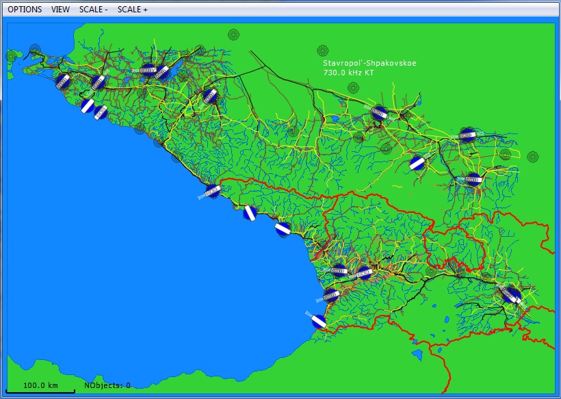Viewport: 561px width, 399px height.
Task: Click the 100.0 km scale bar label
Action: 40,385
